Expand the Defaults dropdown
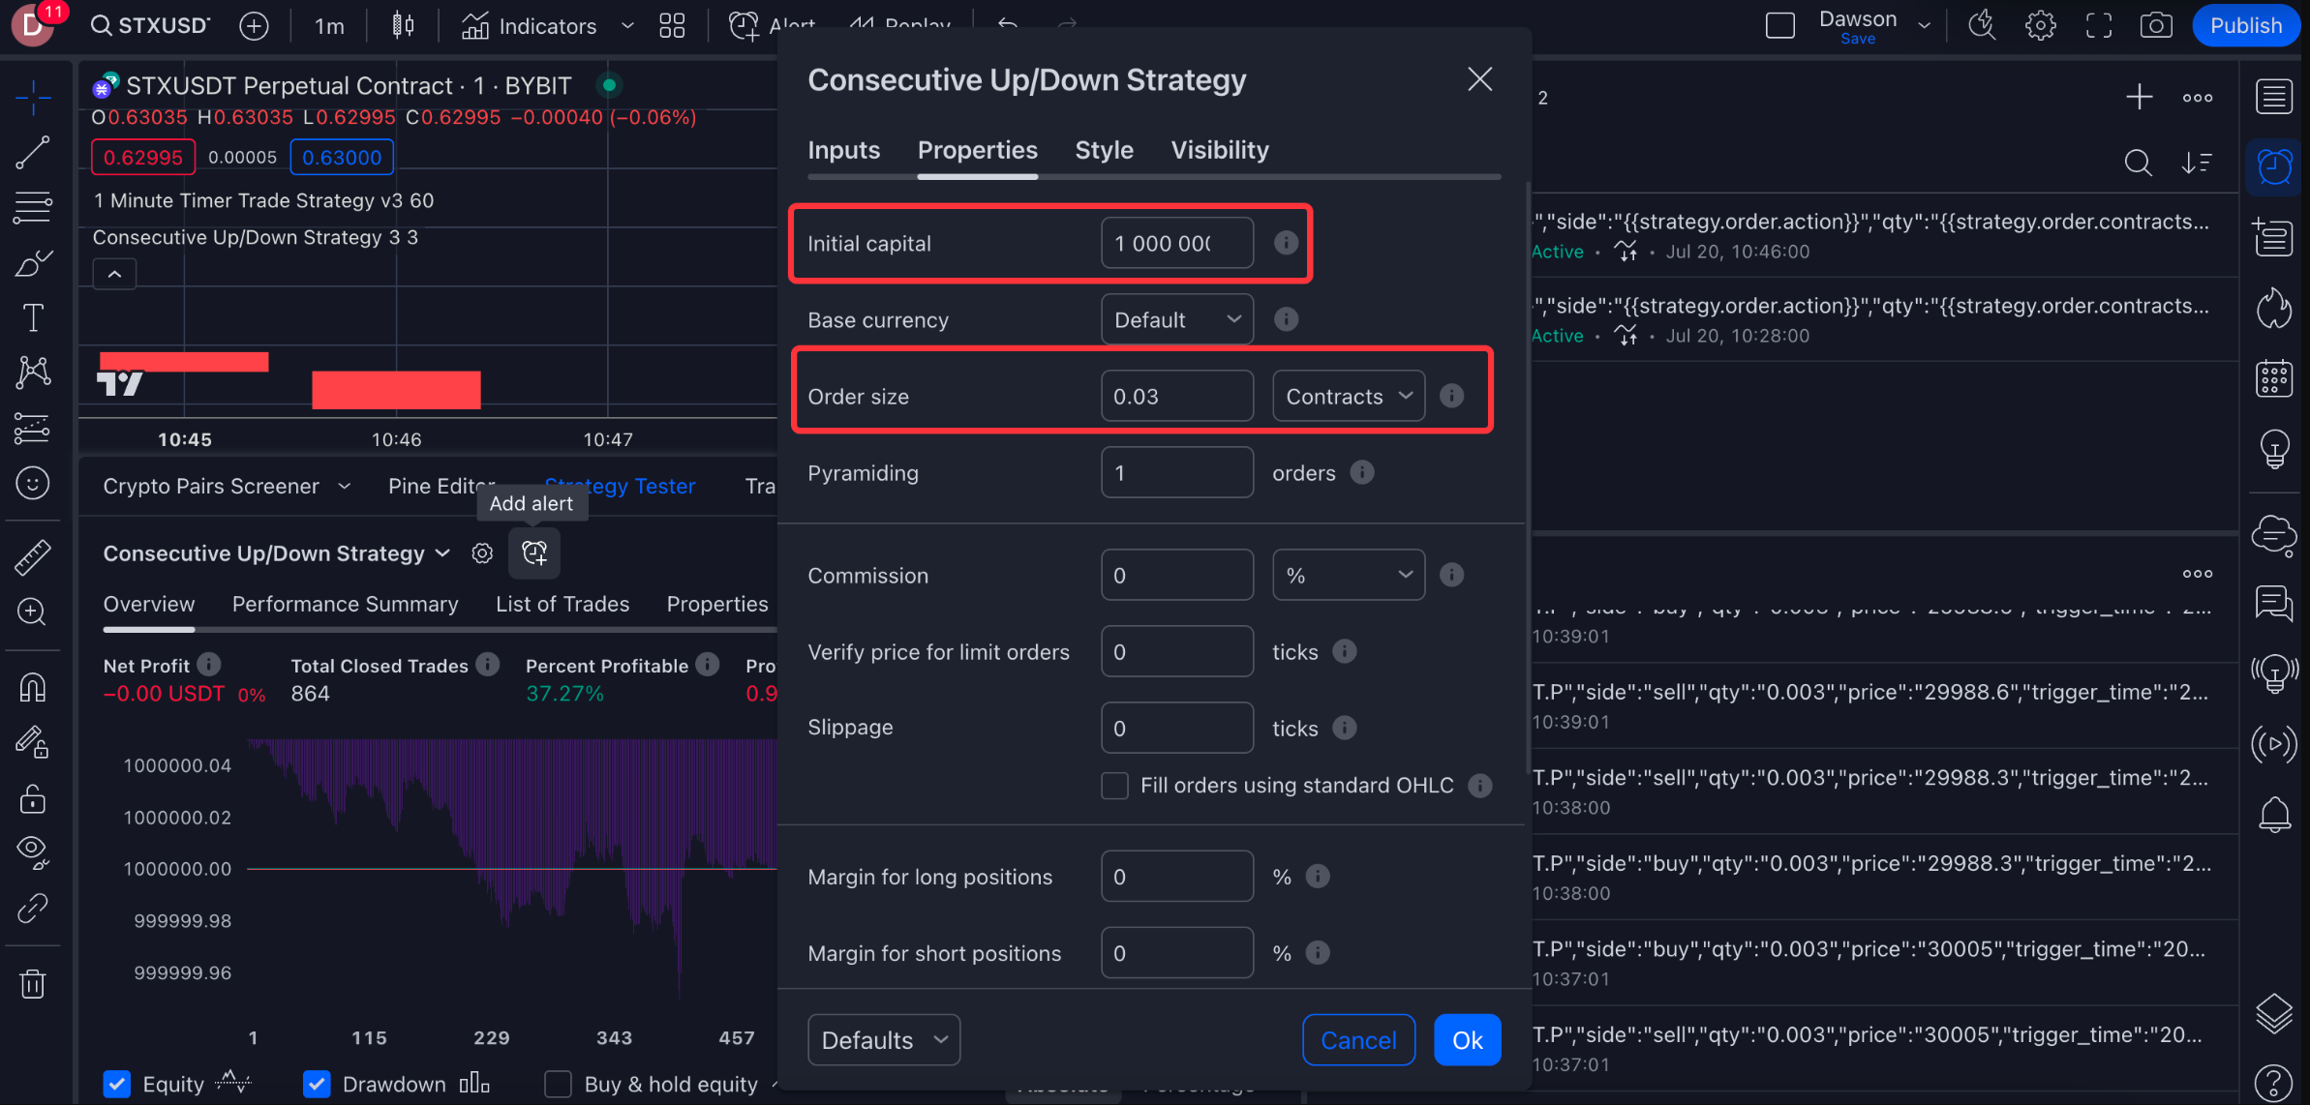Screen dimensions: 2310x1105 (x=883, y=1040)
